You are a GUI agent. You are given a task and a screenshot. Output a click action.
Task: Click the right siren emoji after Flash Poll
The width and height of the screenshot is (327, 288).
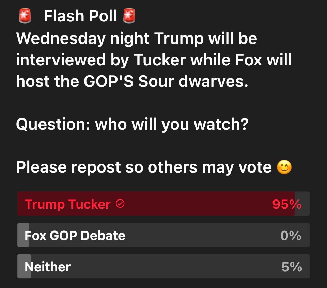click(129, 16)
